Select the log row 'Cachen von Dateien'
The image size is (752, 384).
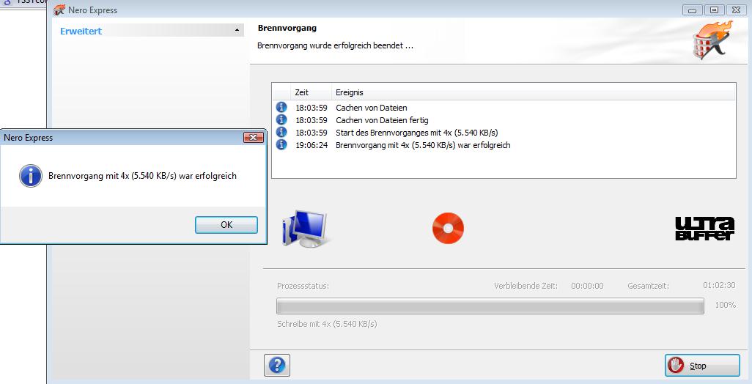pyautogui.click(x=504, y=108)
